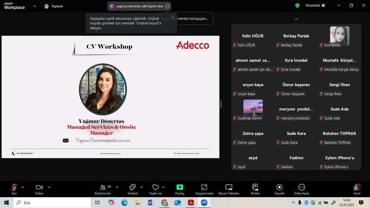Click the green encryption shield icon
The image size is (370, 208).
(297, 5)
